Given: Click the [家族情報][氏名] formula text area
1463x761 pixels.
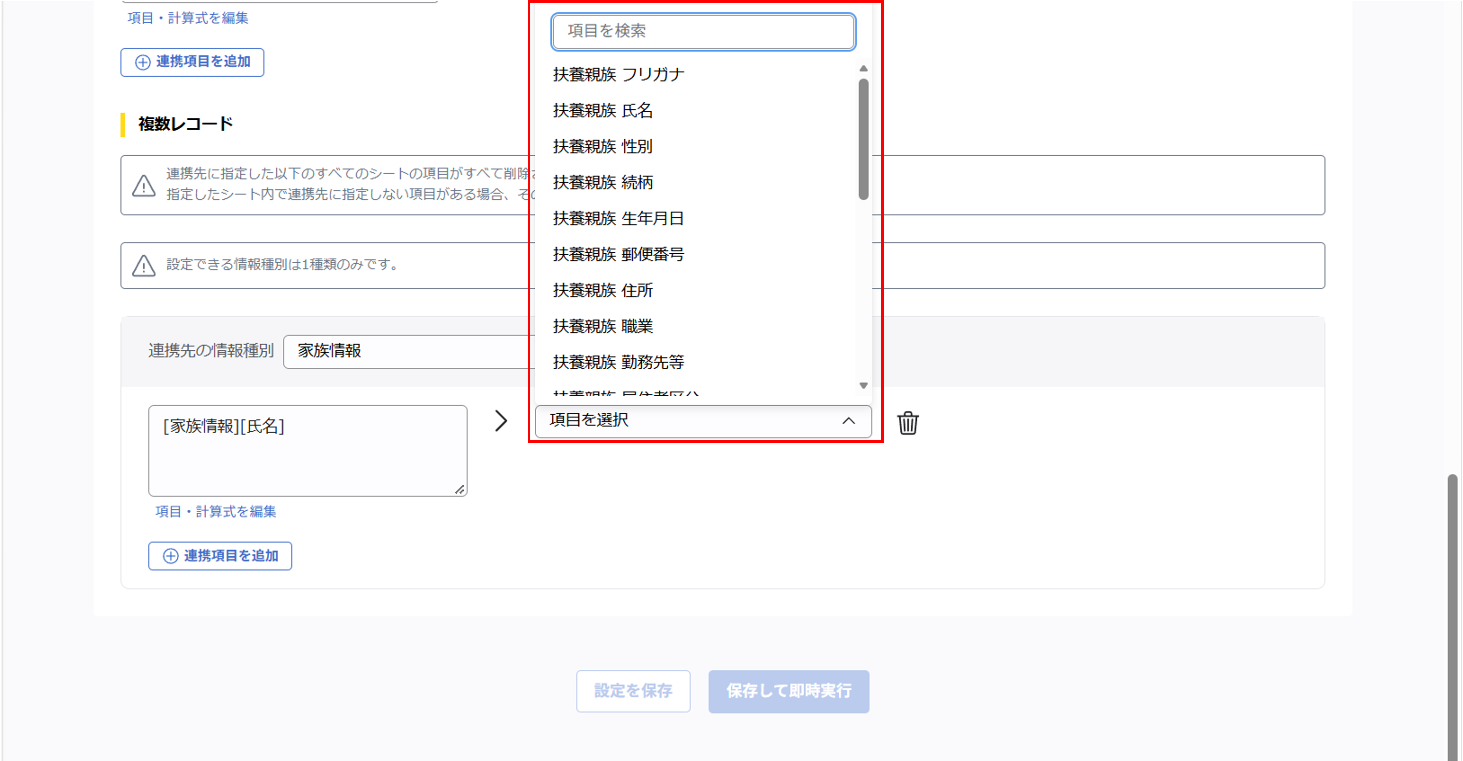Looking at the screenshot, I should pyautogui.click(x=308, y=450).
